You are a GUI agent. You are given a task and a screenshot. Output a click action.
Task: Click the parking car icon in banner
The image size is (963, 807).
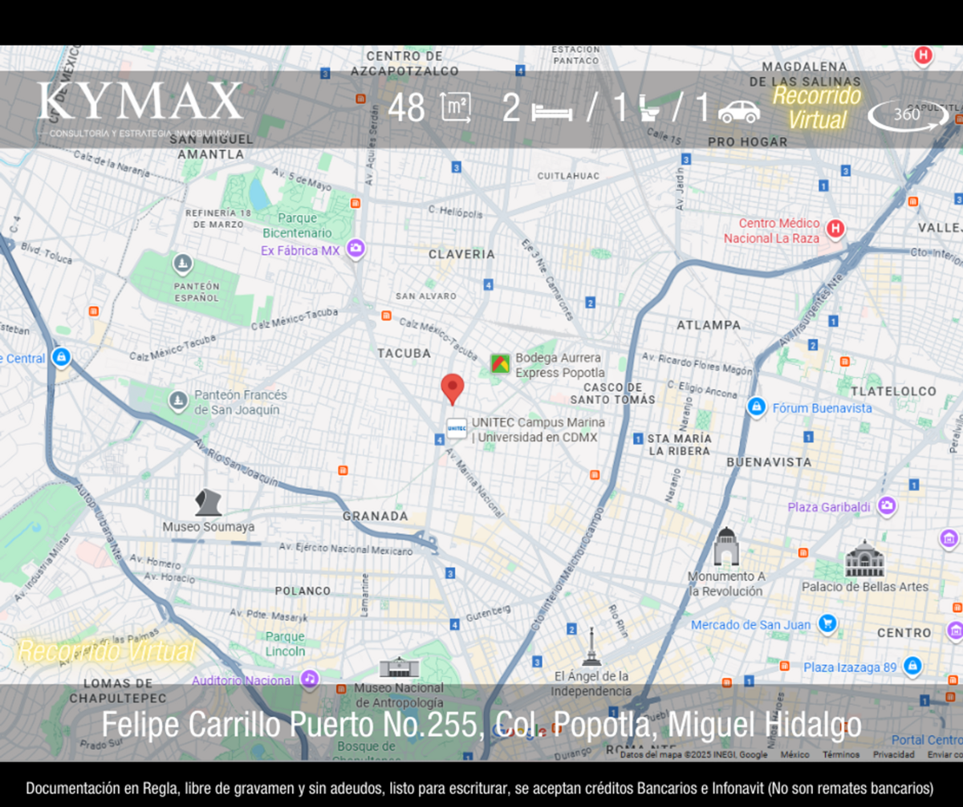739,112
